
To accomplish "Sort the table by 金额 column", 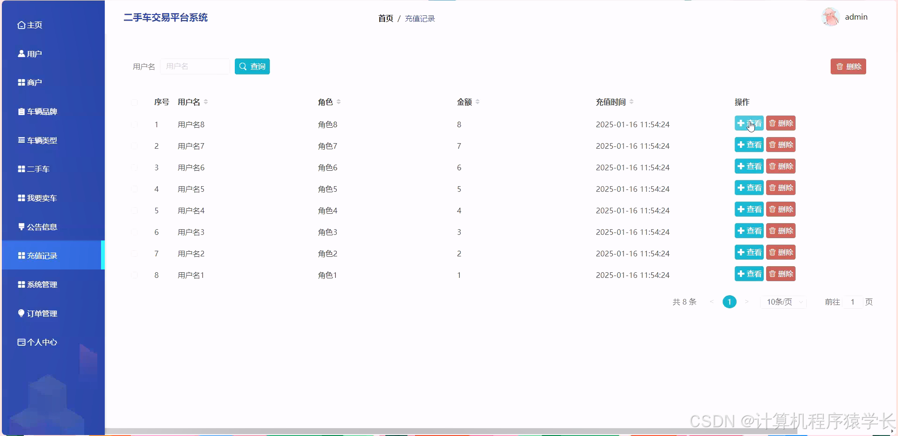I will point(478,102).
